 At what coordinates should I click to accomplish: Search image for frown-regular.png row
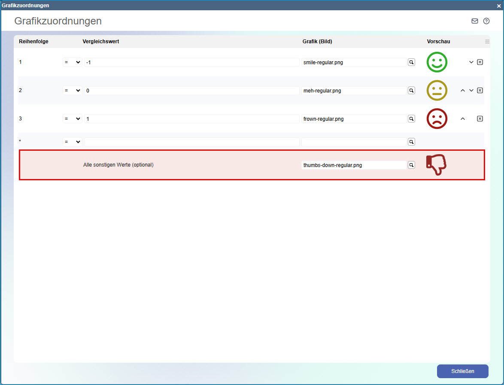pos(411,119)
